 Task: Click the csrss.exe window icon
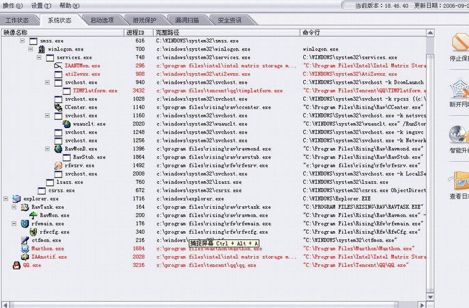pyautogui.click(x=41, y=191)
